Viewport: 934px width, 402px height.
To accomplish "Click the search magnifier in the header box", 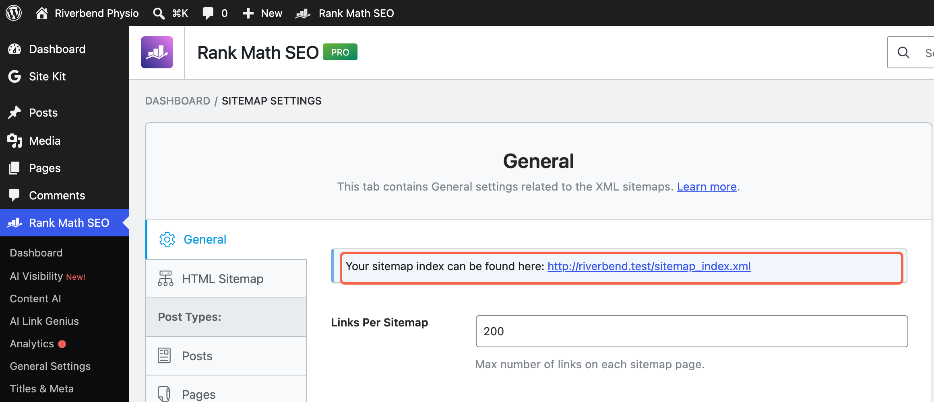I will [903, 52].
